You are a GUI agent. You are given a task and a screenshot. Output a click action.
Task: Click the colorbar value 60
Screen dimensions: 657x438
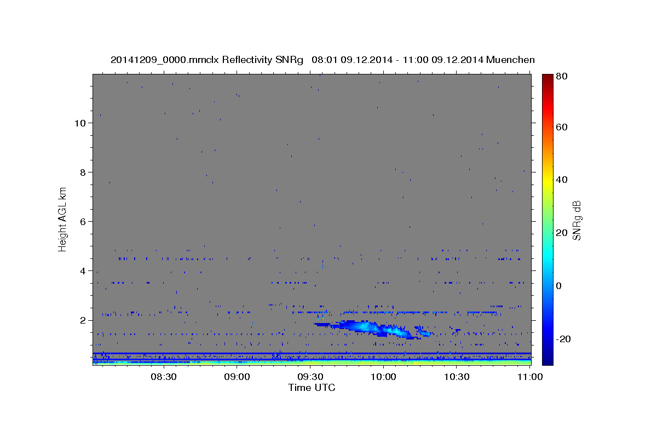pyautogui.click(x=562, y=127)
